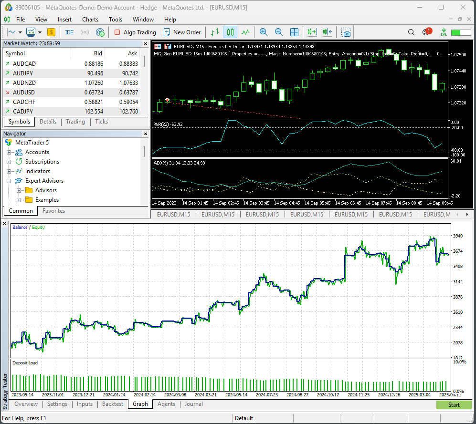The height and width of the screenshot is (424, 476).
Task: Open the chart type line icon
Action: click(x=11, y=32)
